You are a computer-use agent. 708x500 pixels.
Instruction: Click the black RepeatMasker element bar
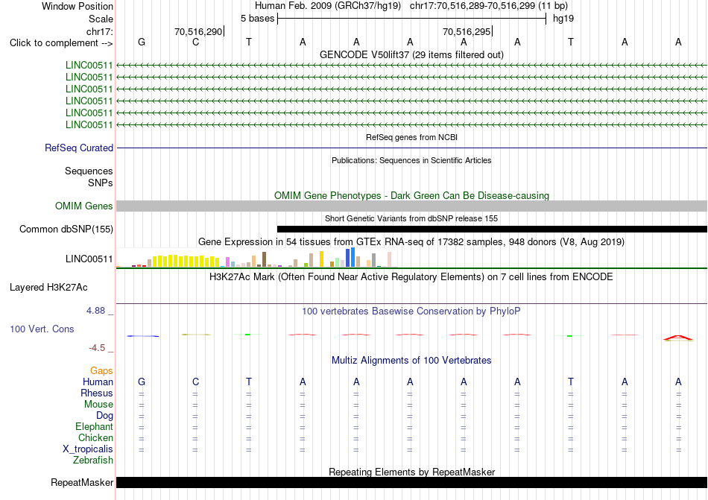coord(411,482)
